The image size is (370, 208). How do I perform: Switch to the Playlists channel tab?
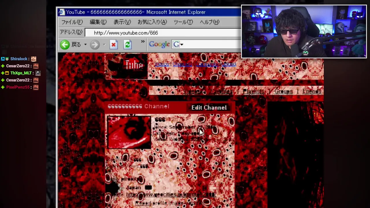point(254,92)
